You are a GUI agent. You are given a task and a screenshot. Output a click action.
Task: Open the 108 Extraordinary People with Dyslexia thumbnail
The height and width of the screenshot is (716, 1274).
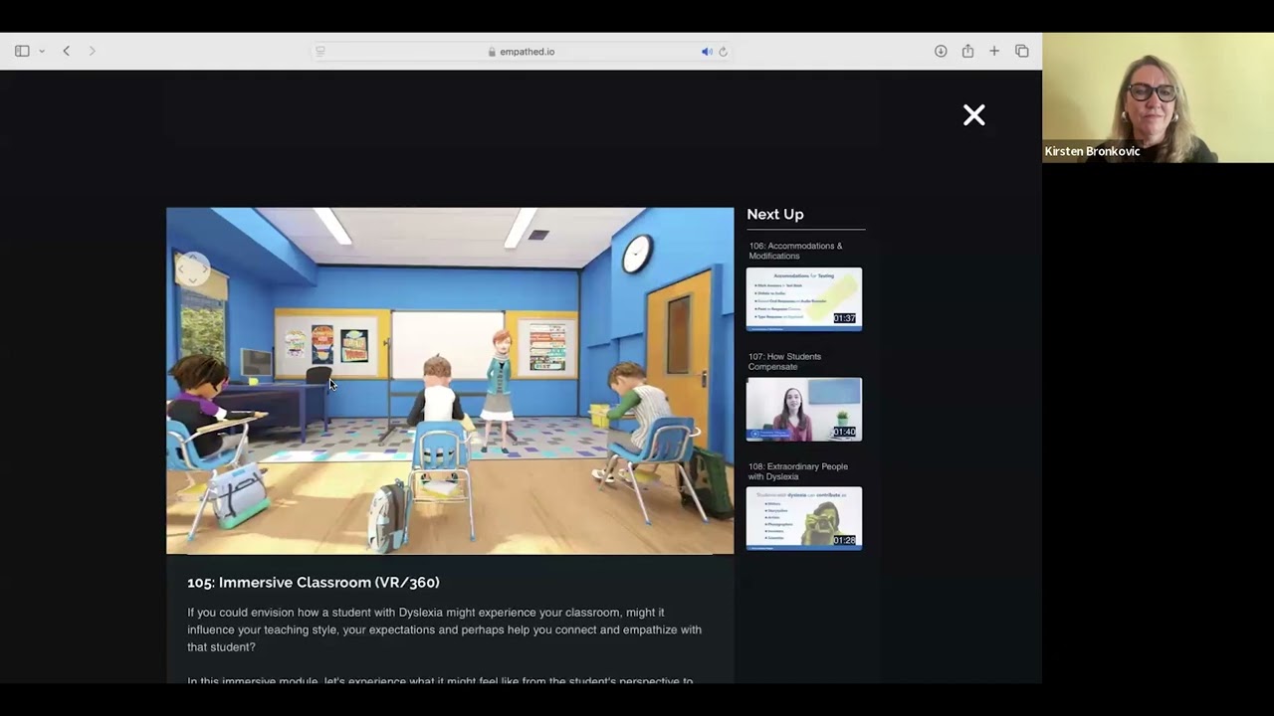804,518
